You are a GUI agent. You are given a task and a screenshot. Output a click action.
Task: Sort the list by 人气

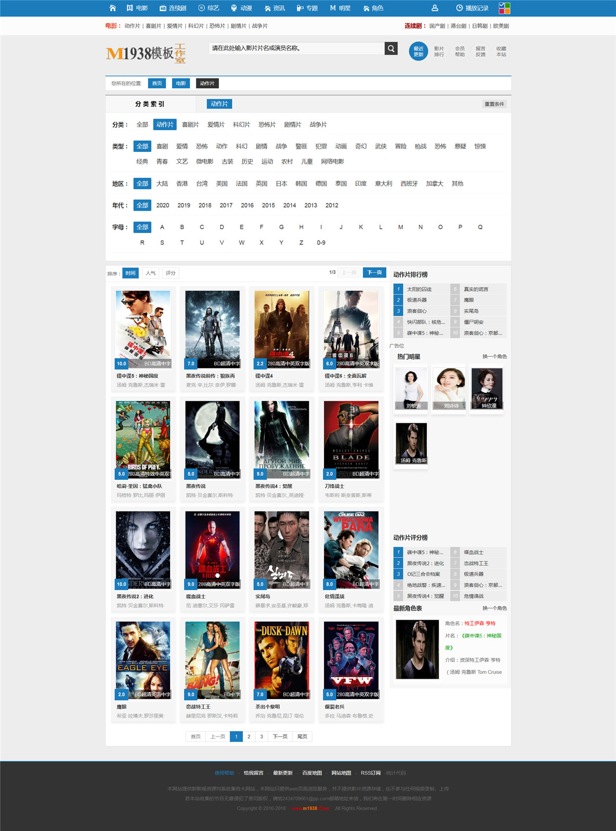coord(151,273)
